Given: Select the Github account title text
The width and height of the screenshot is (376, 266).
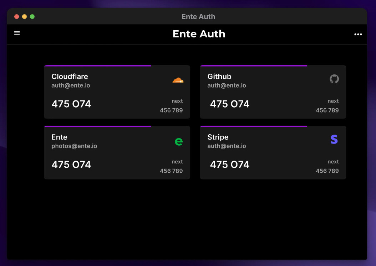Looking at the screenshot, I should click(219, 77).
